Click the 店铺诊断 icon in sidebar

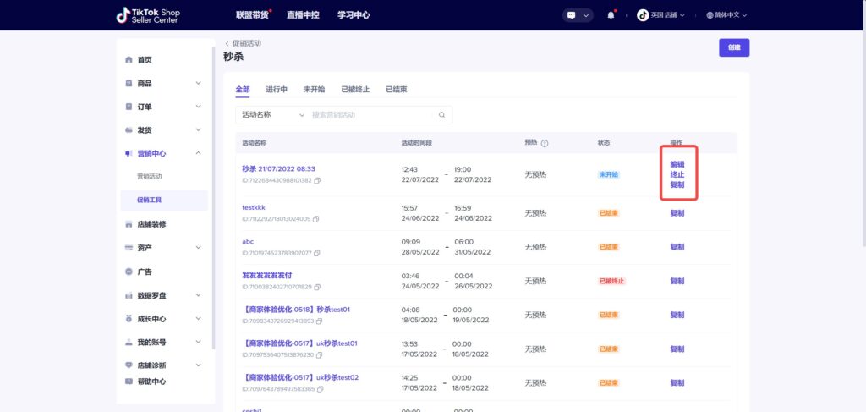pyautogui.click(x=129, y=365)
